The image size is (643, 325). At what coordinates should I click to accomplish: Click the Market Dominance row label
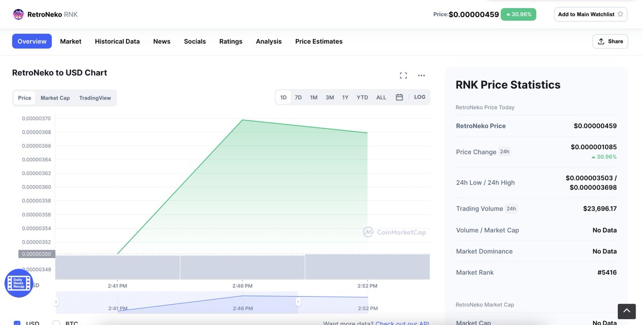(484, 251)
